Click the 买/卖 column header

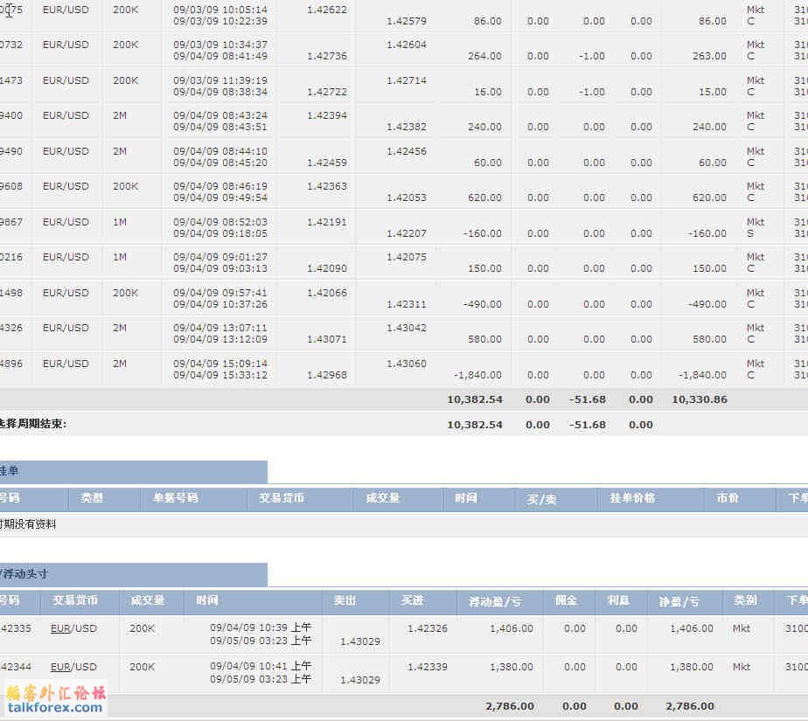click(541, 499)
